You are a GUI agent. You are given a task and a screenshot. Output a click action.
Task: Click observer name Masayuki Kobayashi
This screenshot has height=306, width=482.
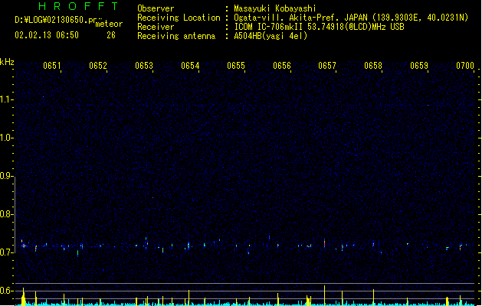tap(274, 8)
